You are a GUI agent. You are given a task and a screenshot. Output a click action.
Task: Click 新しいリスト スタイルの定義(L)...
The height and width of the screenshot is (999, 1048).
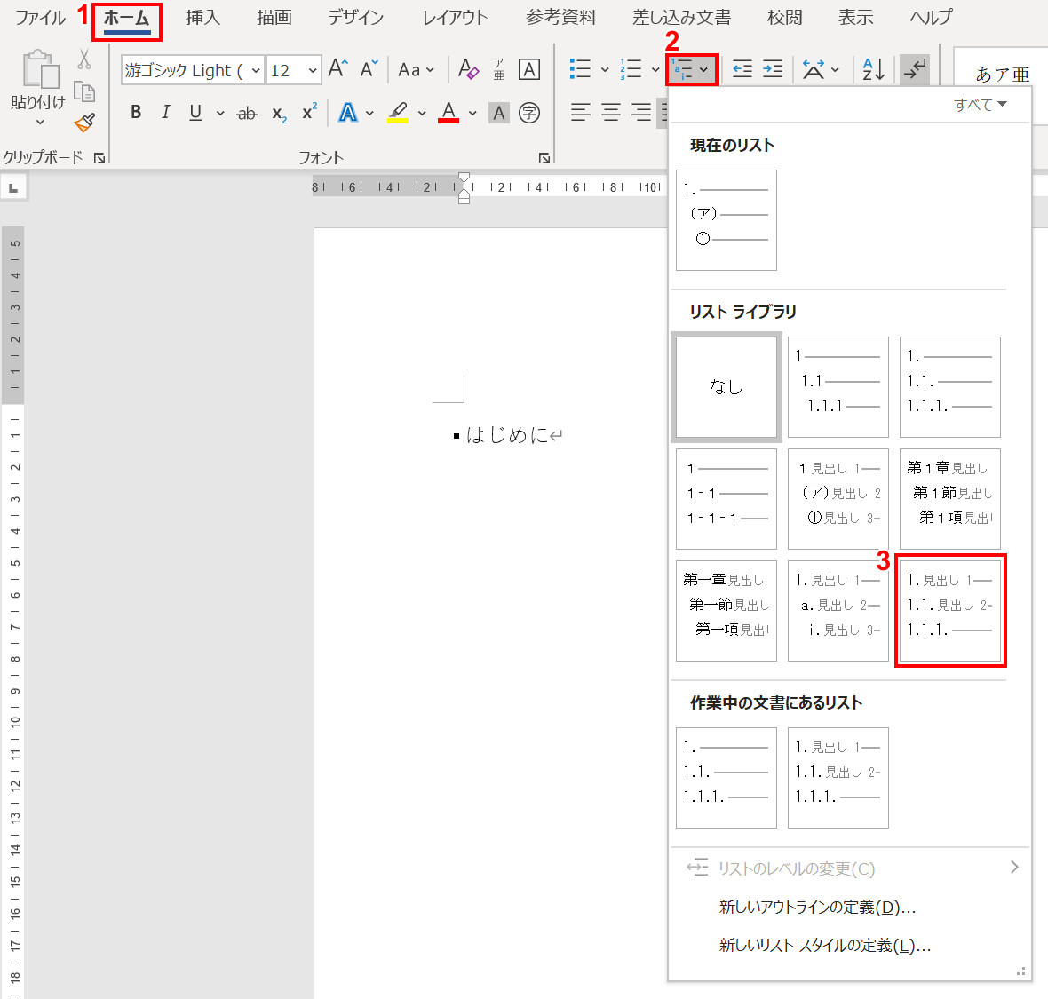point(825,945)
